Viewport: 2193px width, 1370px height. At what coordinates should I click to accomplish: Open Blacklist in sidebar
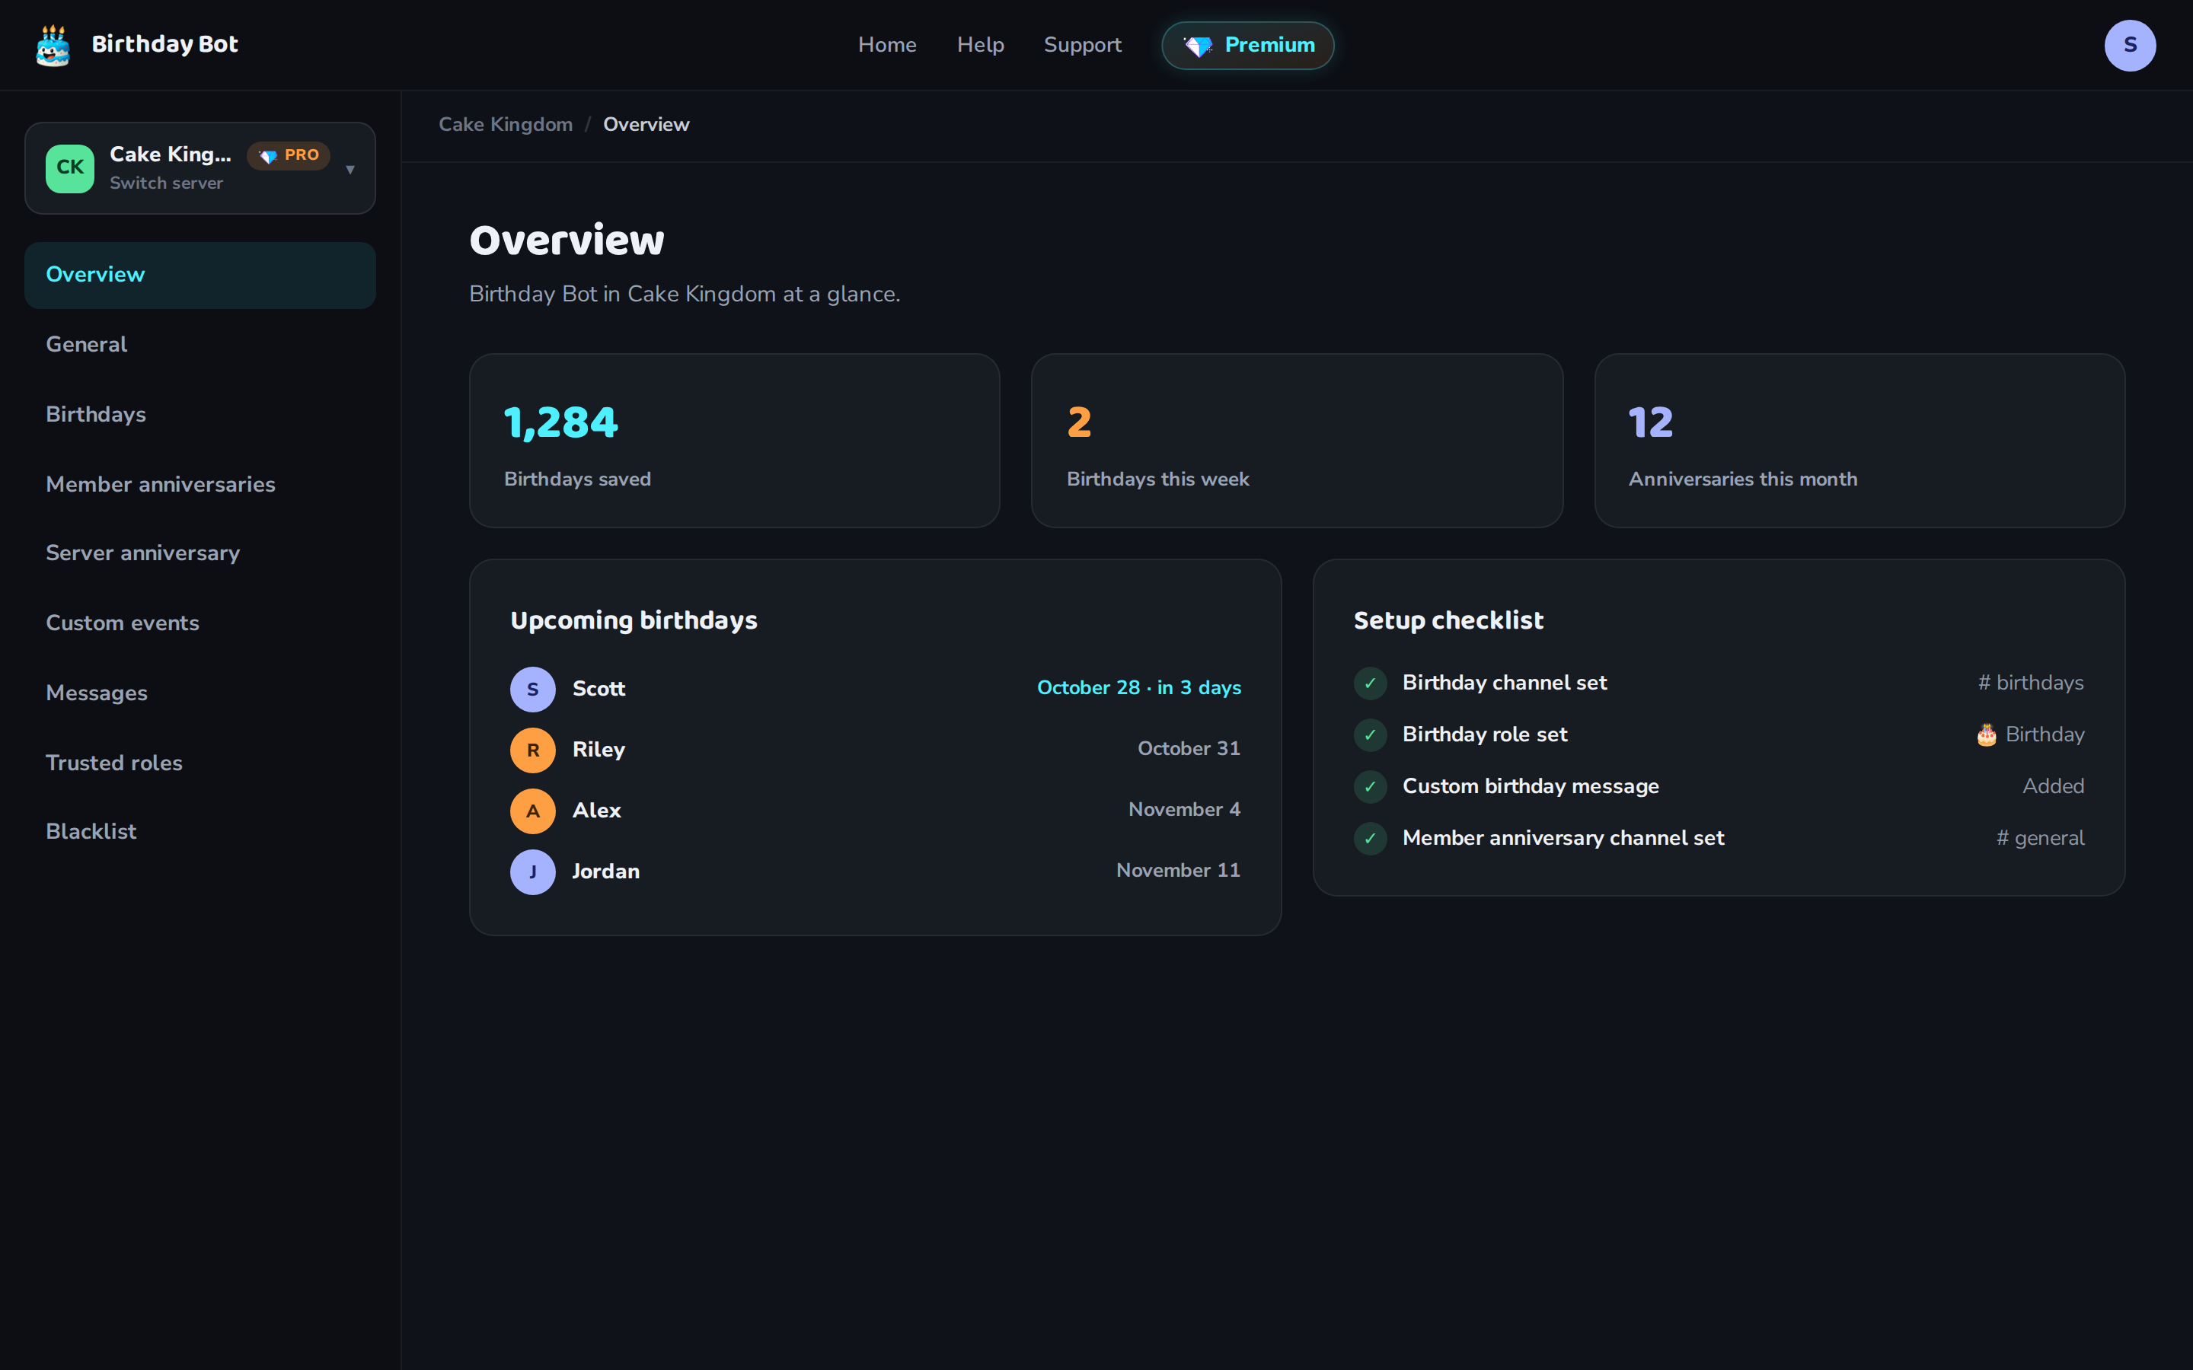(x=200, y=832)
